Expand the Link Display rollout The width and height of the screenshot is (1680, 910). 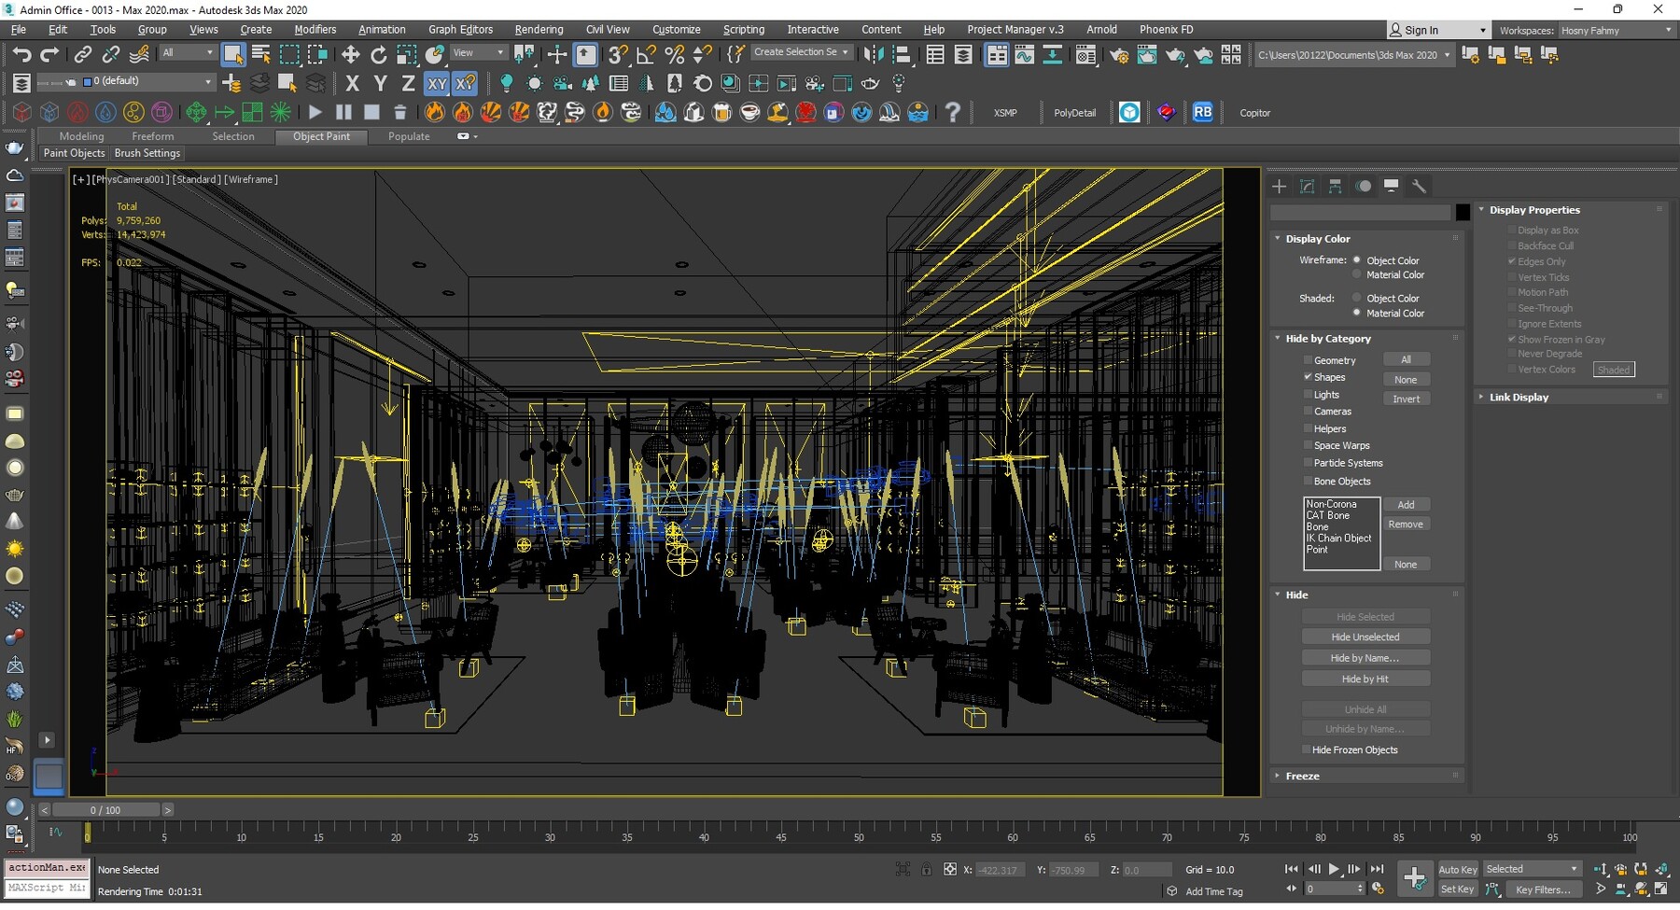coord(1518,397)
